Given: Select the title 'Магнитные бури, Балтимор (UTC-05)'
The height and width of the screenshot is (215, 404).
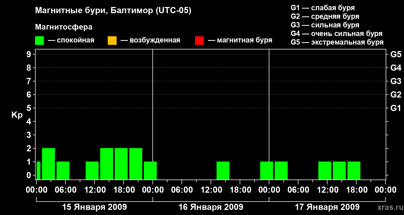Looking at the screenshot, I should (x=113, y=11).
